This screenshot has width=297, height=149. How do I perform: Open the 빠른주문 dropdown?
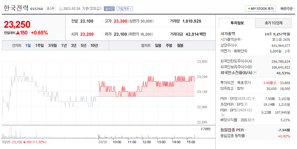pos(288,9)
